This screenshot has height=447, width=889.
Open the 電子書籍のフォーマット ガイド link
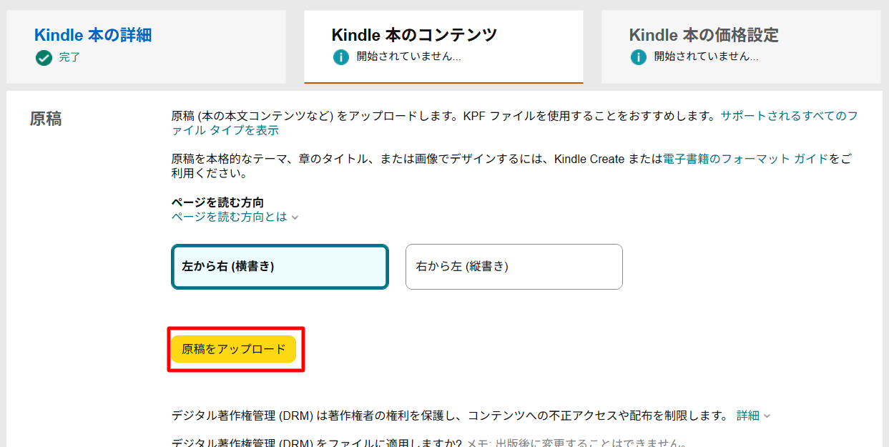[x=745, y=159]
